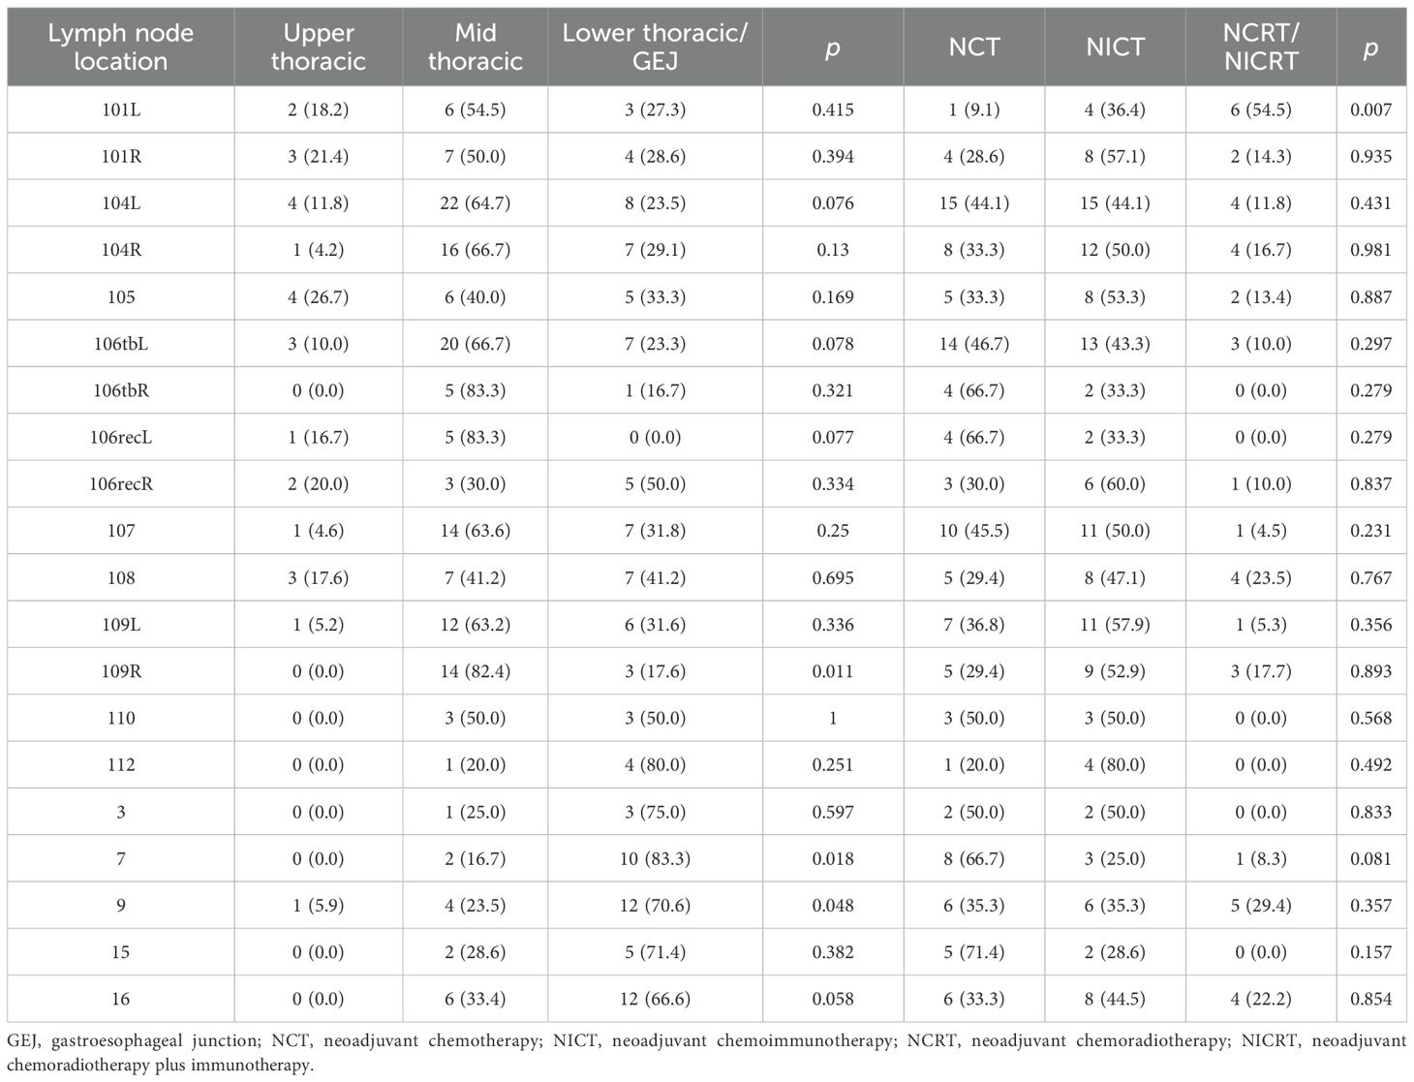
Task: Select the NCRT/NICRT column header
Action: (x=1261, y=46)
